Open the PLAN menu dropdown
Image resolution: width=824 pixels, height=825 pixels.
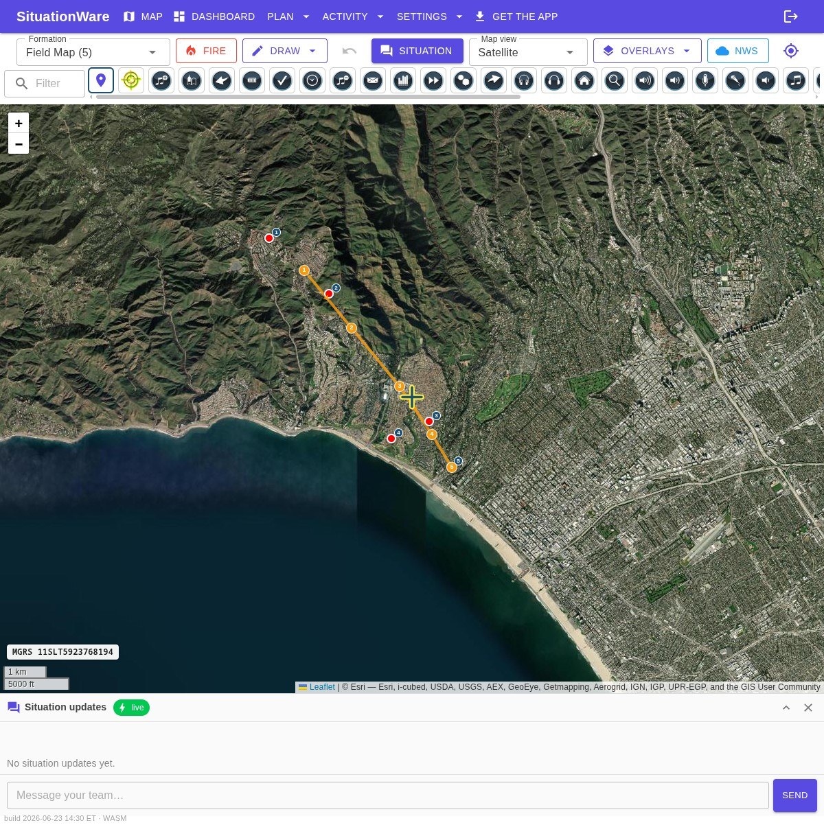288,16
